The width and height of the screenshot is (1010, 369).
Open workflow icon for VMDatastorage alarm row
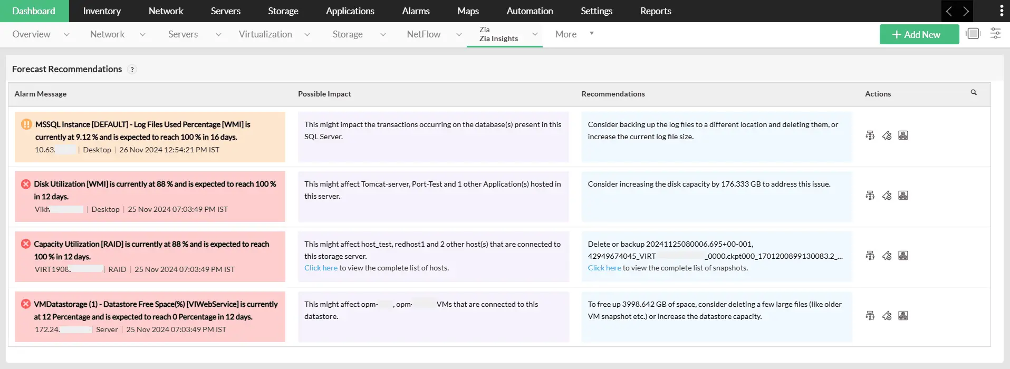click(x=870, y=316)
